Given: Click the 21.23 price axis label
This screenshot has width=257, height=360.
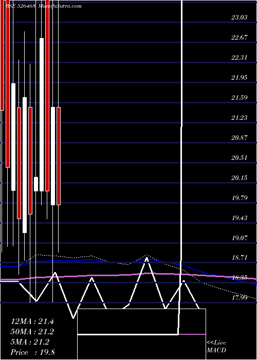Looking at the screenshot, I should click(240, 118).
